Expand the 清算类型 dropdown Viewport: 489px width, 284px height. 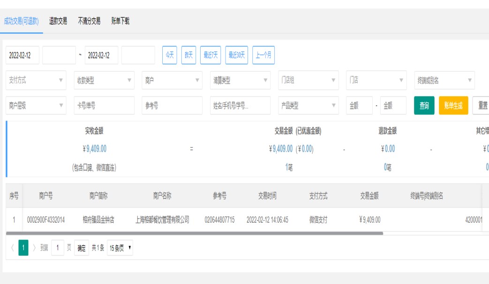click(x=240, y=80)
